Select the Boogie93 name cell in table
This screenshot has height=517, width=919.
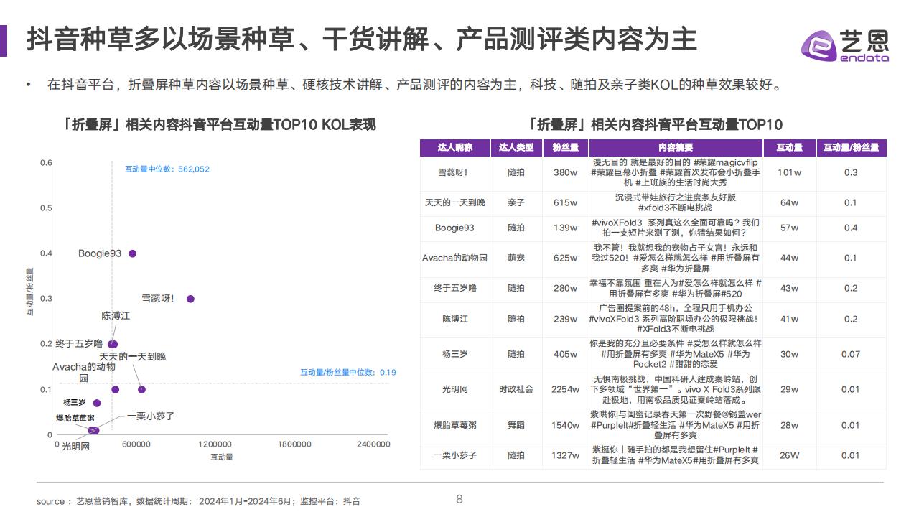454,228
